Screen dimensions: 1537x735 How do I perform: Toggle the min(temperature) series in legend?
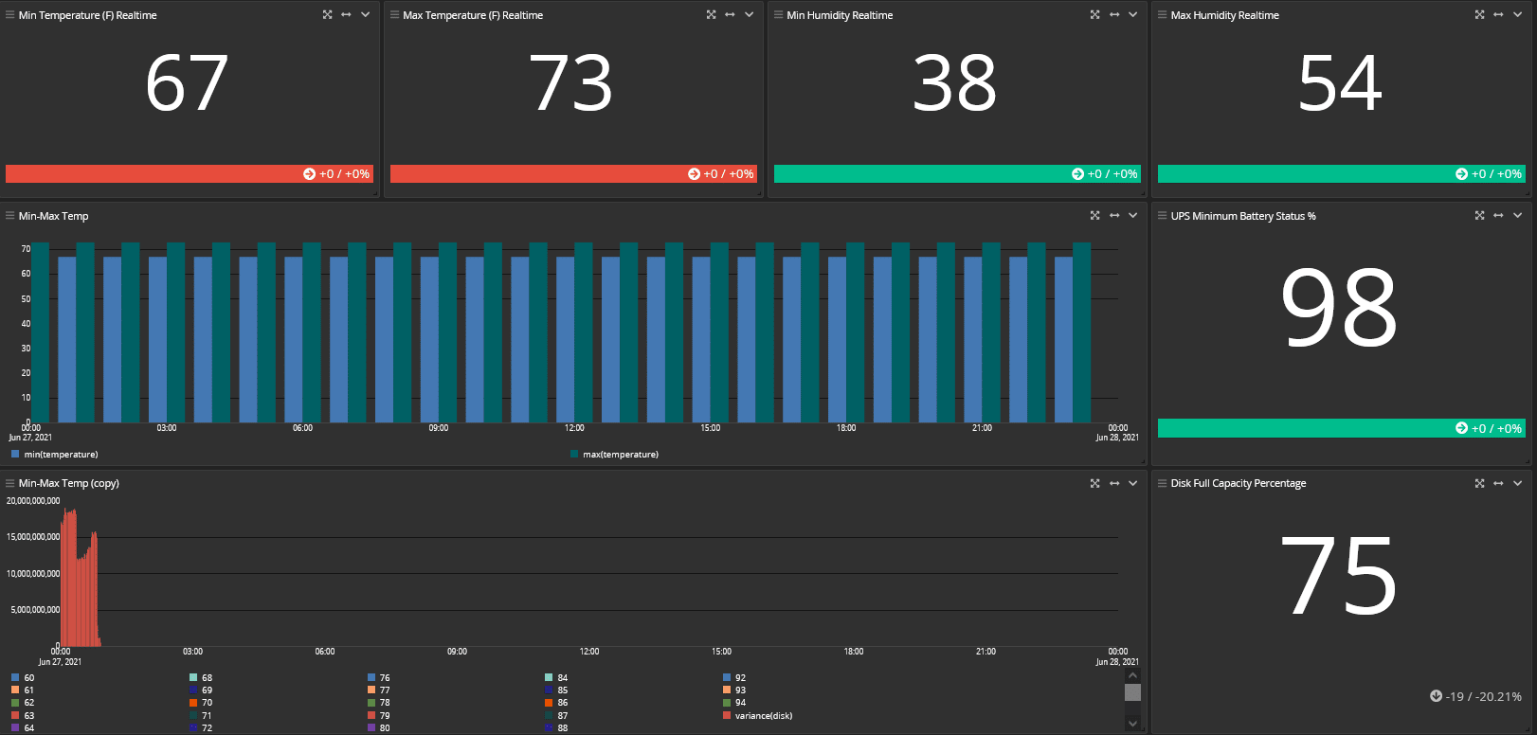pyautogui.click(x=61, y=455)
